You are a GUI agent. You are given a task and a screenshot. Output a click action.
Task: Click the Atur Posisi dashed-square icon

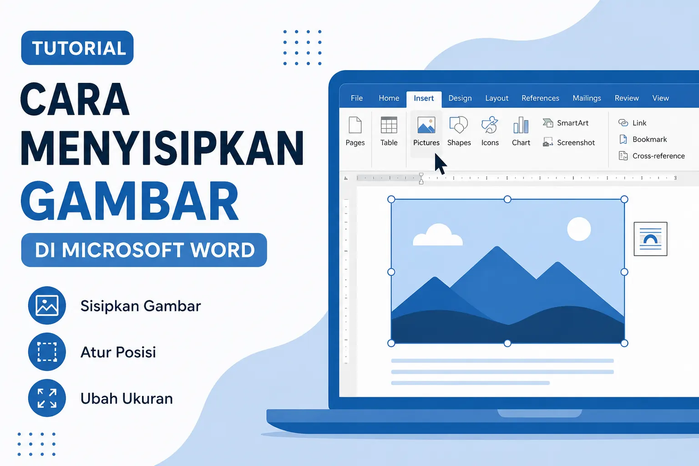(47, 352)
